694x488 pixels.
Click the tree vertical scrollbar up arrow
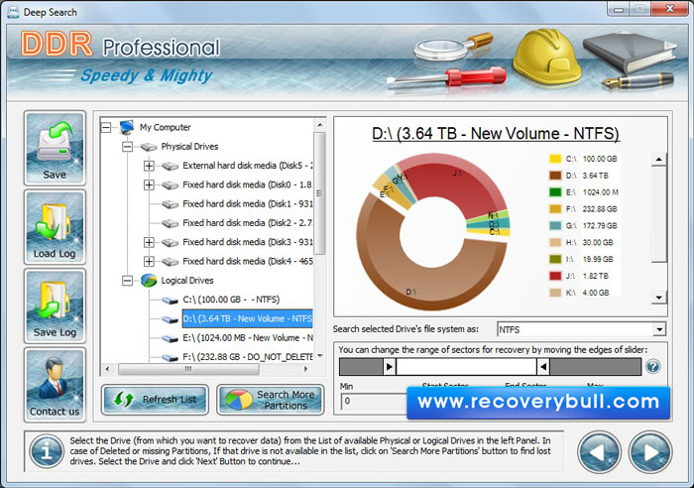pyautogui.click(x=319, y=126)
